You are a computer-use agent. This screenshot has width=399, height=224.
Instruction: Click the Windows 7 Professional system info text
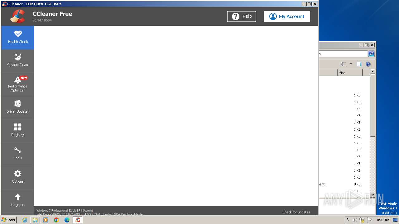65,211
